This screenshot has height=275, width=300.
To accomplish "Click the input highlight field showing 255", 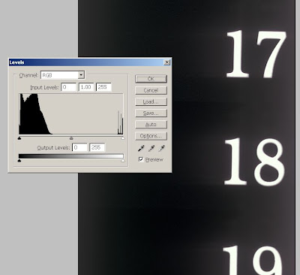I will tap(103, 87).
